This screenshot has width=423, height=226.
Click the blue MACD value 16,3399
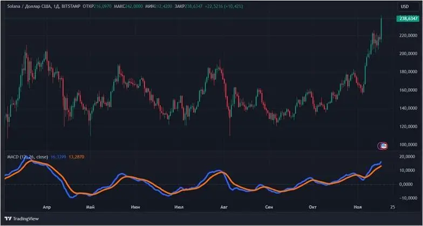click(x=59, y=156)
